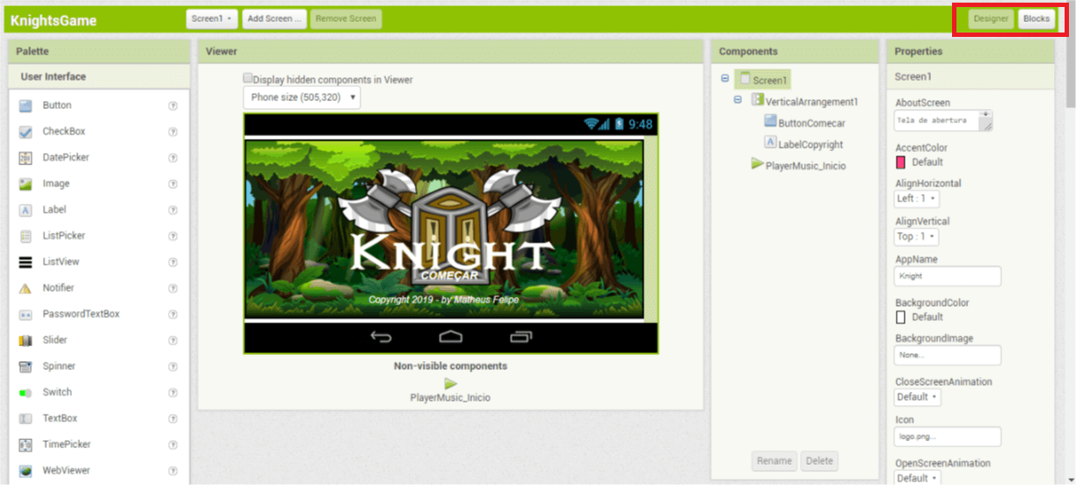Open OpenScreenAnimation Default dropdown

point(918,478)
